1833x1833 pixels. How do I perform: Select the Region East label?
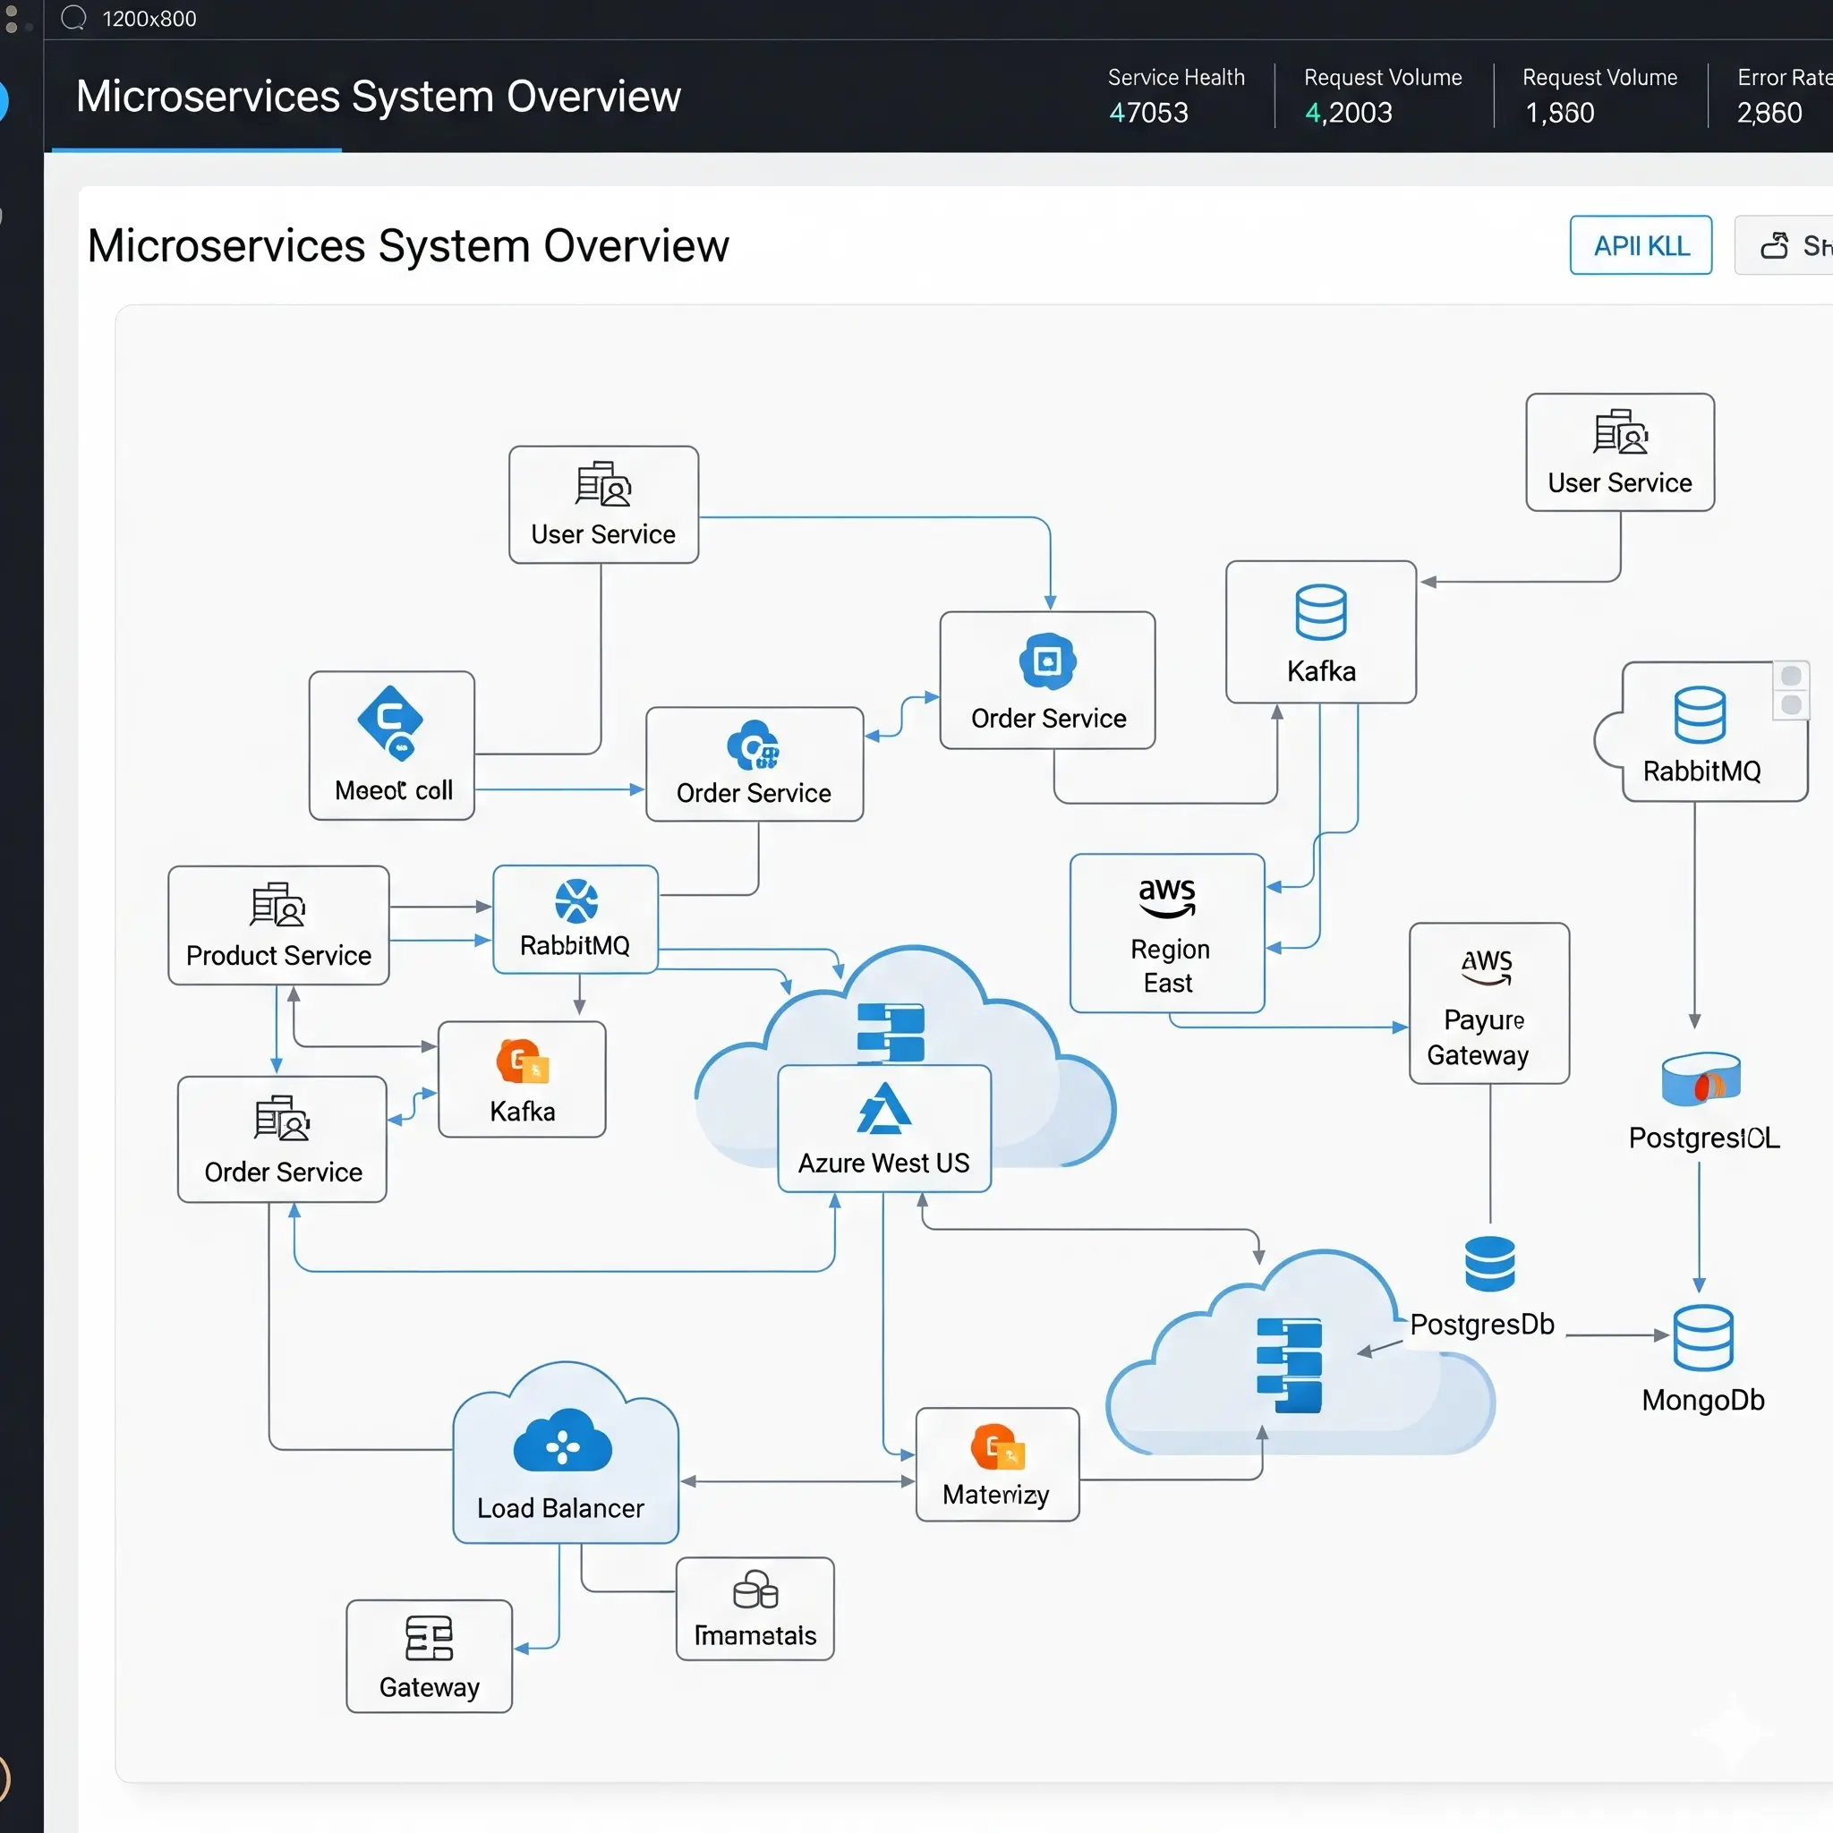[1169, 966]
